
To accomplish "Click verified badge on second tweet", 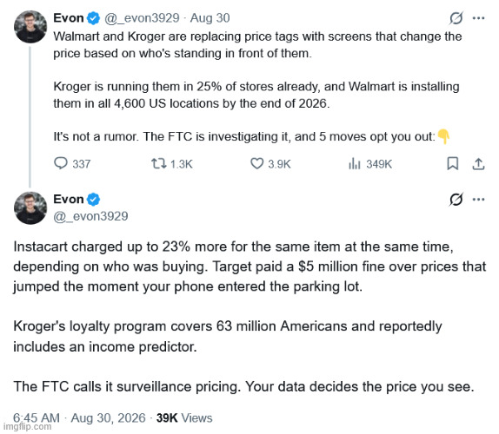I will coord(93,200).
